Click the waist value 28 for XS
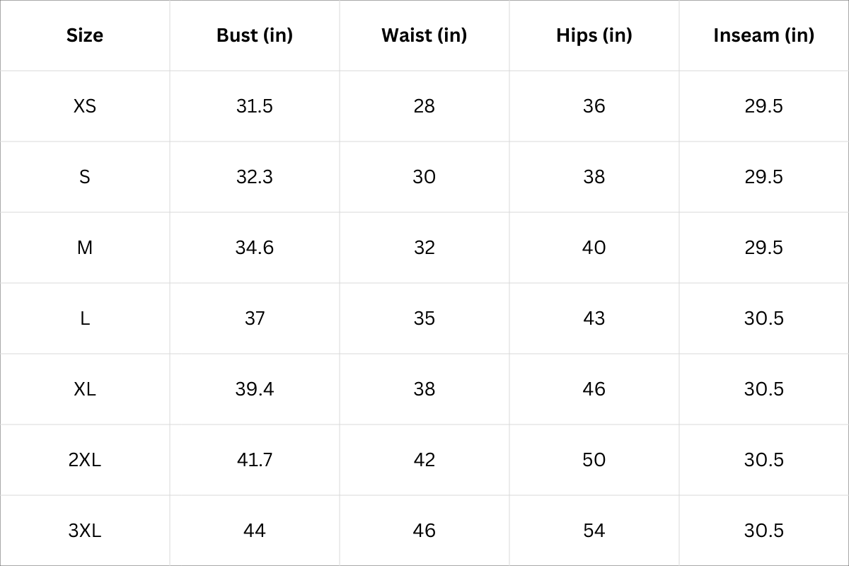Screen dimensions: 849x566 pyautogui.click(x=424, y=106)
